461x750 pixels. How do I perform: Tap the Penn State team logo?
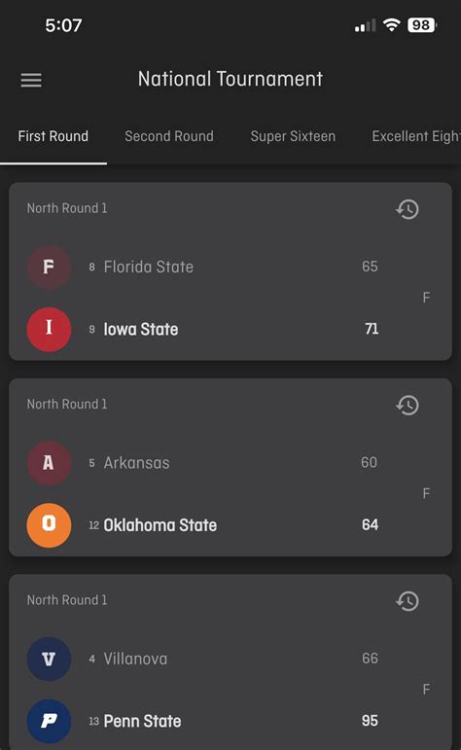[49, 721]
